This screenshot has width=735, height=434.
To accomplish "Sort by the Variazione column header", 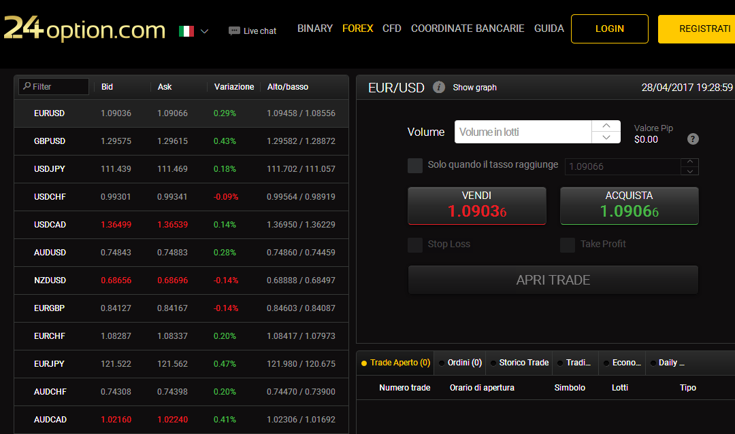I will [234, 87].
